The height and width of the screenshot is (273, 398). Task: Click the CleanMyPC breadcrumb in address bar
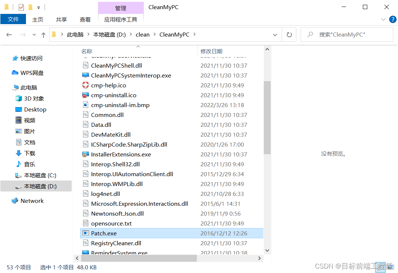coord(174,35)
